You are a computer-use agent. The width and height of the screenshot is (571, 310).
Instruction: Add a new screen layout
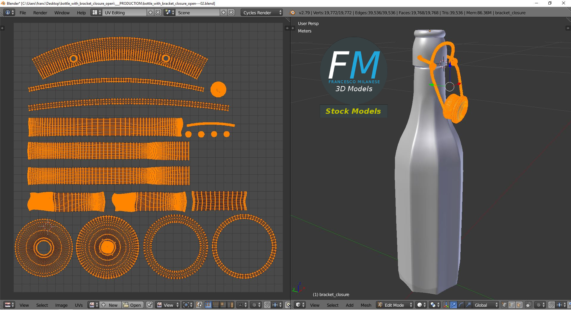(x=150, y=12)
